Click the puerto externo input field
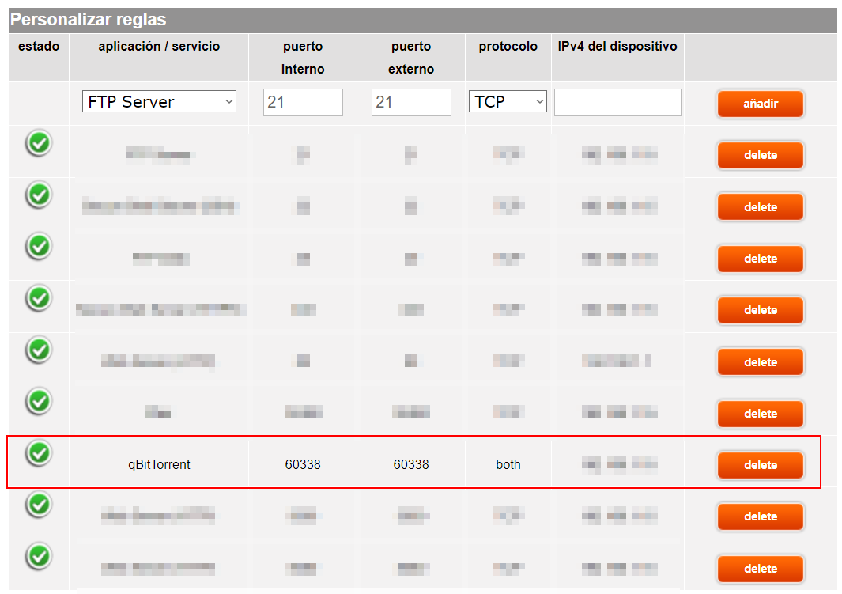 tap(411, 102)
